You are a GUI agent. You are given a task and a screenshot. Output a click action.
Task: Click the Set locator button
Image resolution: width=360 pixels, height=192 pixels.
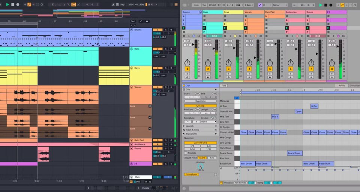[133, 21]
